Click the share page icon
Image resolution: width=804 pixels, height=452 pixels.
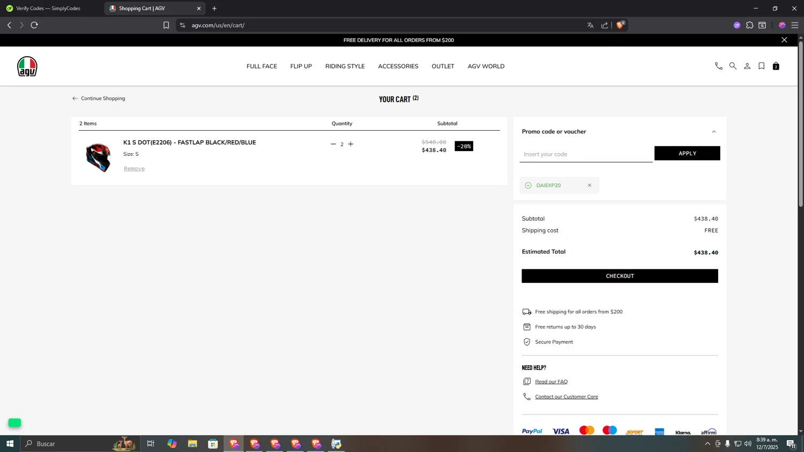[x=605, y=25]
